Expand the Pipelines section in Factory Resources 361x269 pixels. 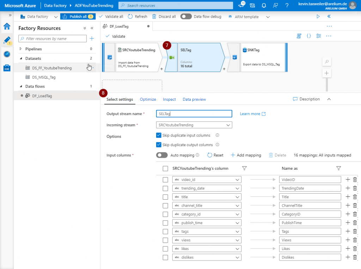(21, 49)
